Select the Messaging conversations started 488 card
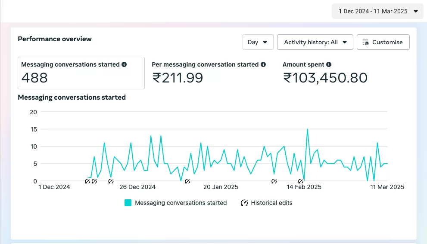Image resolution: width=427 pixels, height=244 pixels. coord(81,73)
